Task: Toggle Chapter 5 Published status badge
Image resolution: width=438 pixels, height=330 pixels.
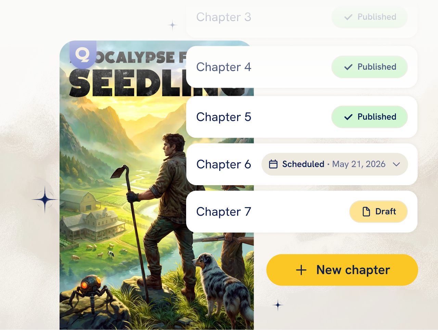Action: tap(370, 117)
